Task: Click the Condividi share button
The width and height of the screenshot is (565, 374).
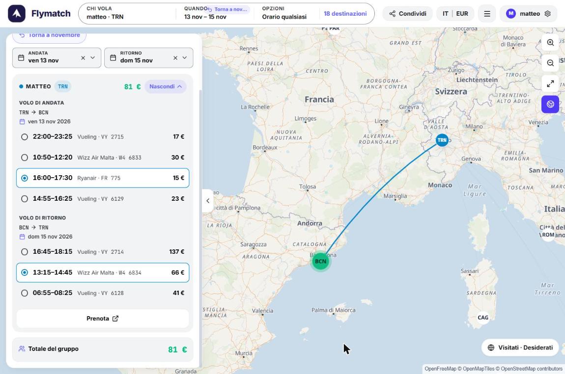Action: coord(407,14)
